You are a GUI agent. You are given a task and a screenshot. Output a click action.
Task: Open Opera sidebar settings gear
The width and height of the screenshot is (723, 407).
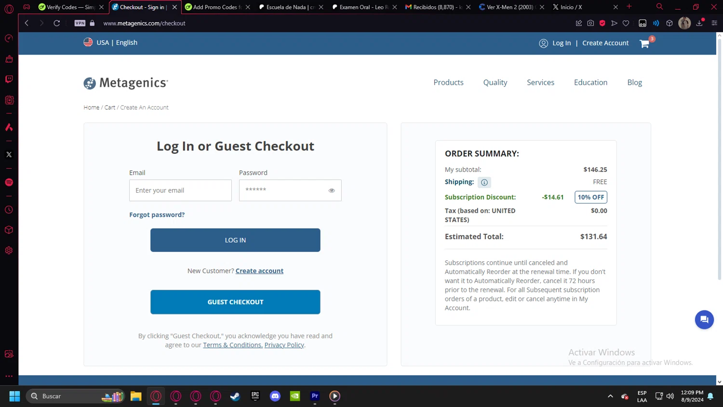click(x=9, y=250)
